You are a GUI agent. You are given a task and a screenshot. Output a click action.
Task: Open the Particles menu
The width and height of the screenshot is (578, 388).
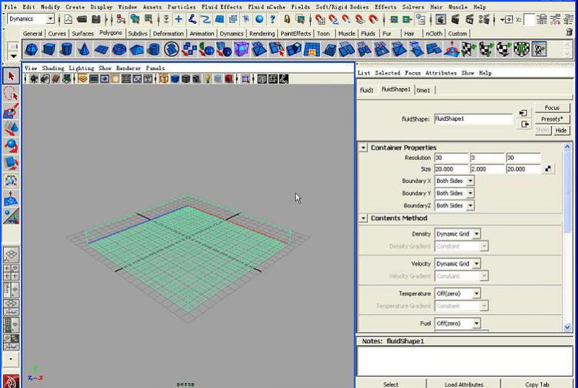182,7
